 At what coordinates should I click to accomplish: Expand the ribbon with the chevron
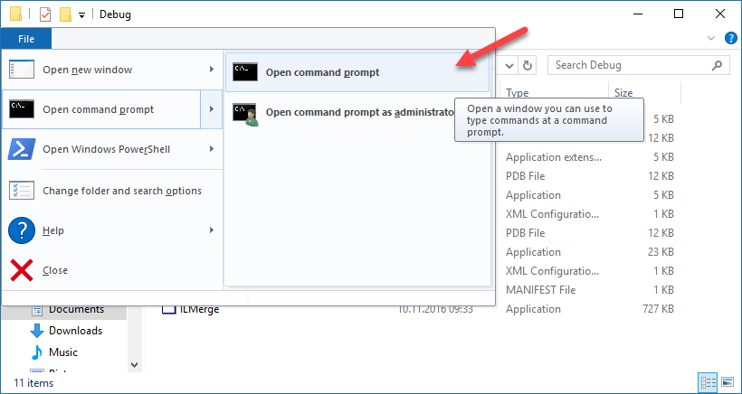click(710, 38)
